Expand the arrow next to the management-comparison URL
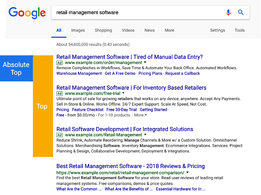The height and width of the screenshot is (195, 261). 187,172
